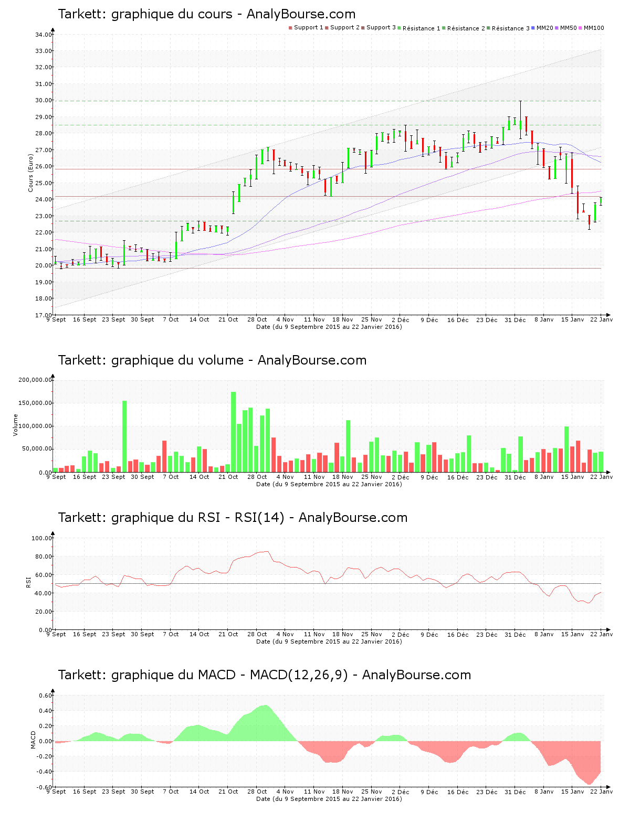Click the title "Tarkett: graphique du cours"

tap(145, 14)
